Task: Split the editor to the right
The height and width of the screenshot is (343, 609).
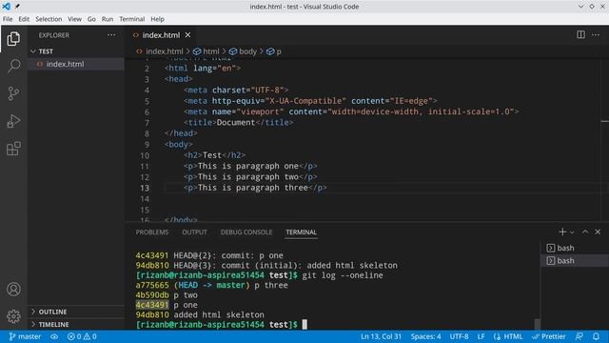Action: 580,34
